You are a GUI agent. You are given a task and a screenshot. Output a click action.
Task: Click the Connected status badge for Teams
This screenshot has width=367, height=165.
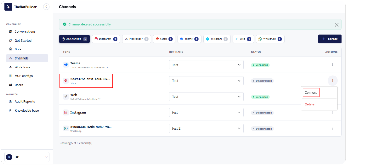click(x=260, y=65)
